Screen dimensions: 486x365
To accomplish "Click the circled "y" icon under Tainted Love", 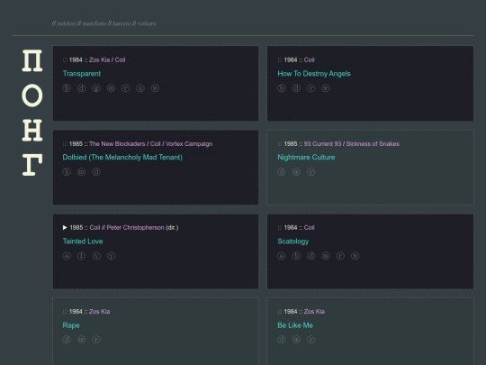I will [x=112, y=256].
